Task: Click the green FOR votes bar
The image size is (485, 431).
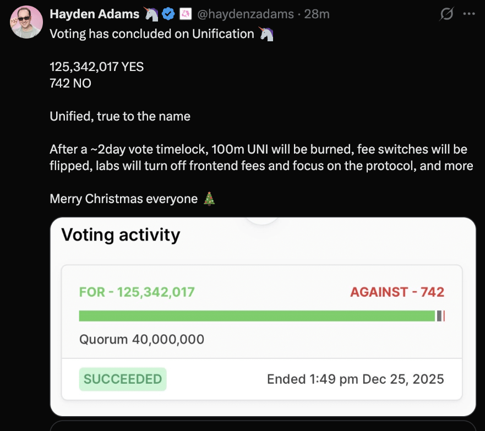Action: [257, 316]
